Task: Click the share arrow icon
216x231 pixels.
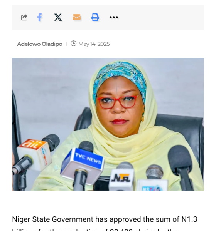Action: [x=24, y=17]
